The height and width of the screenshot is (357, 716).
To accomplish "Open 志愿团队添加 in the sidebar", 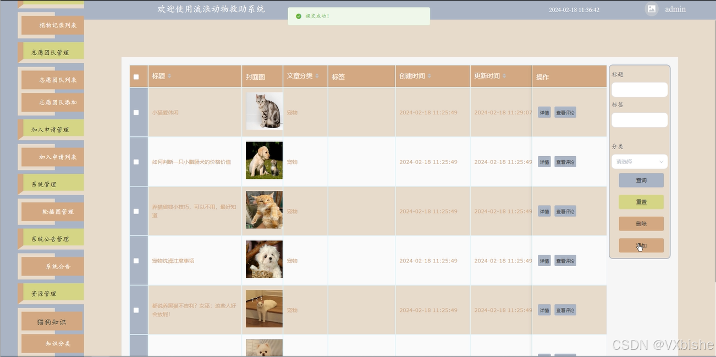I will pos(53,102).
